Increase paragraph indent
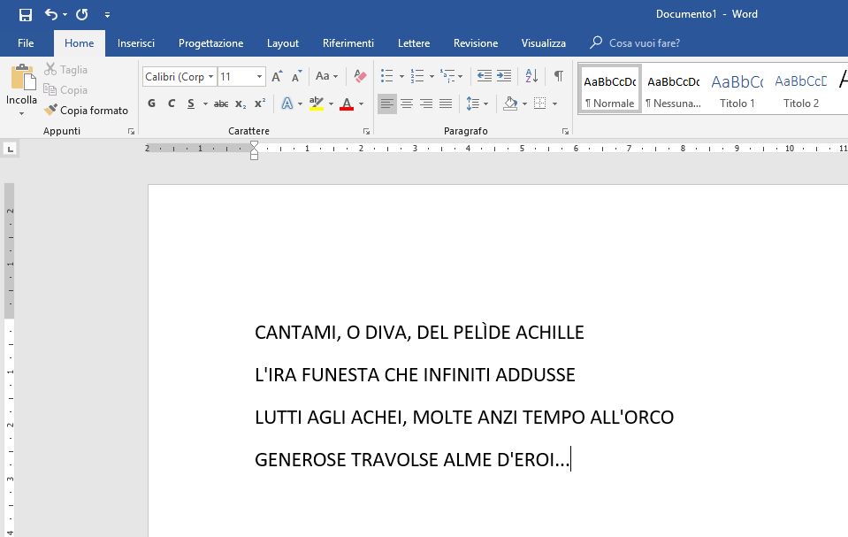The width and height of the screenshot is (848, 537). (x=504, y=76)
